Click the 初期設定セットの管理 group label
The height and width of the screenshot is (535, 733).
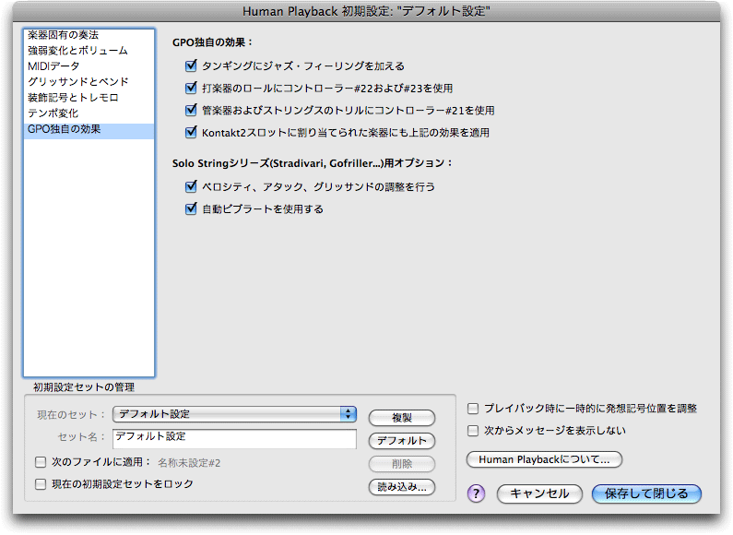coord(84,387)
